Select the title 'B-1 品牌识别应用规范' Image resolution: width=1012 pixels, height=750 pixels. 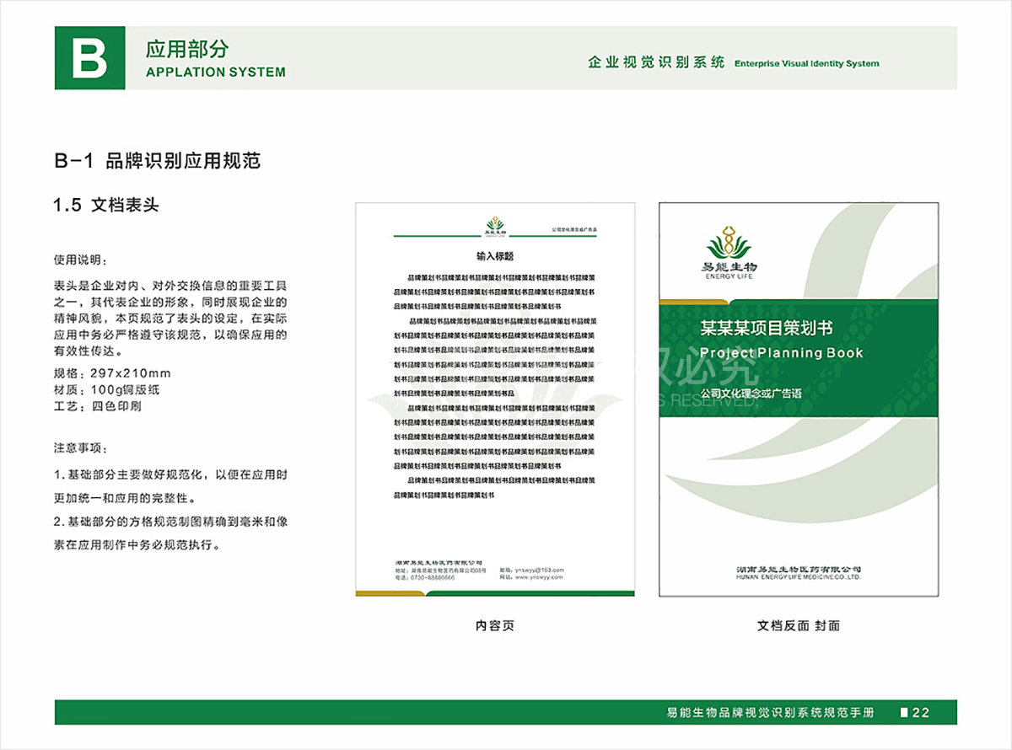click(158, 162)
